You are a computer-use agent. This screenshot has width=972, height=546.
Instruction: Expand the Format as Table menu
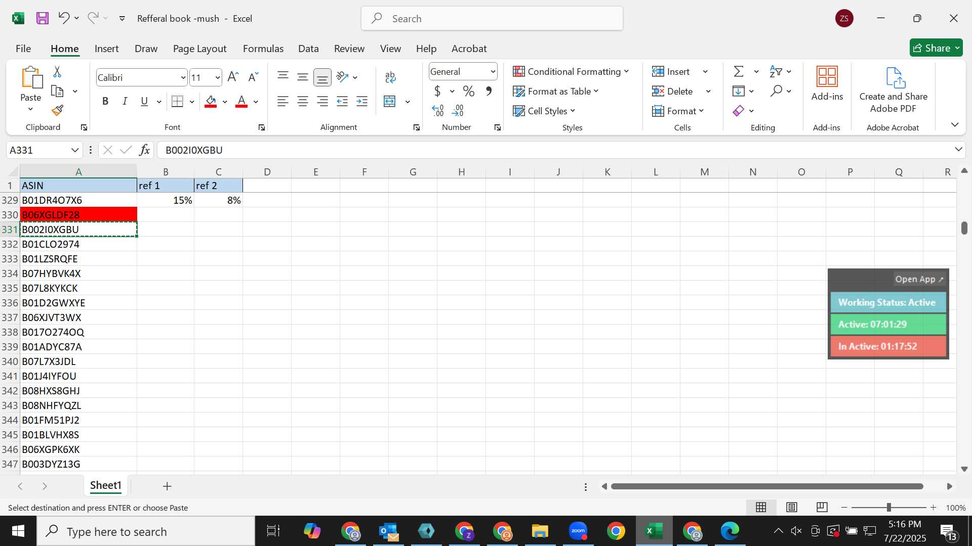pos(555,91)
